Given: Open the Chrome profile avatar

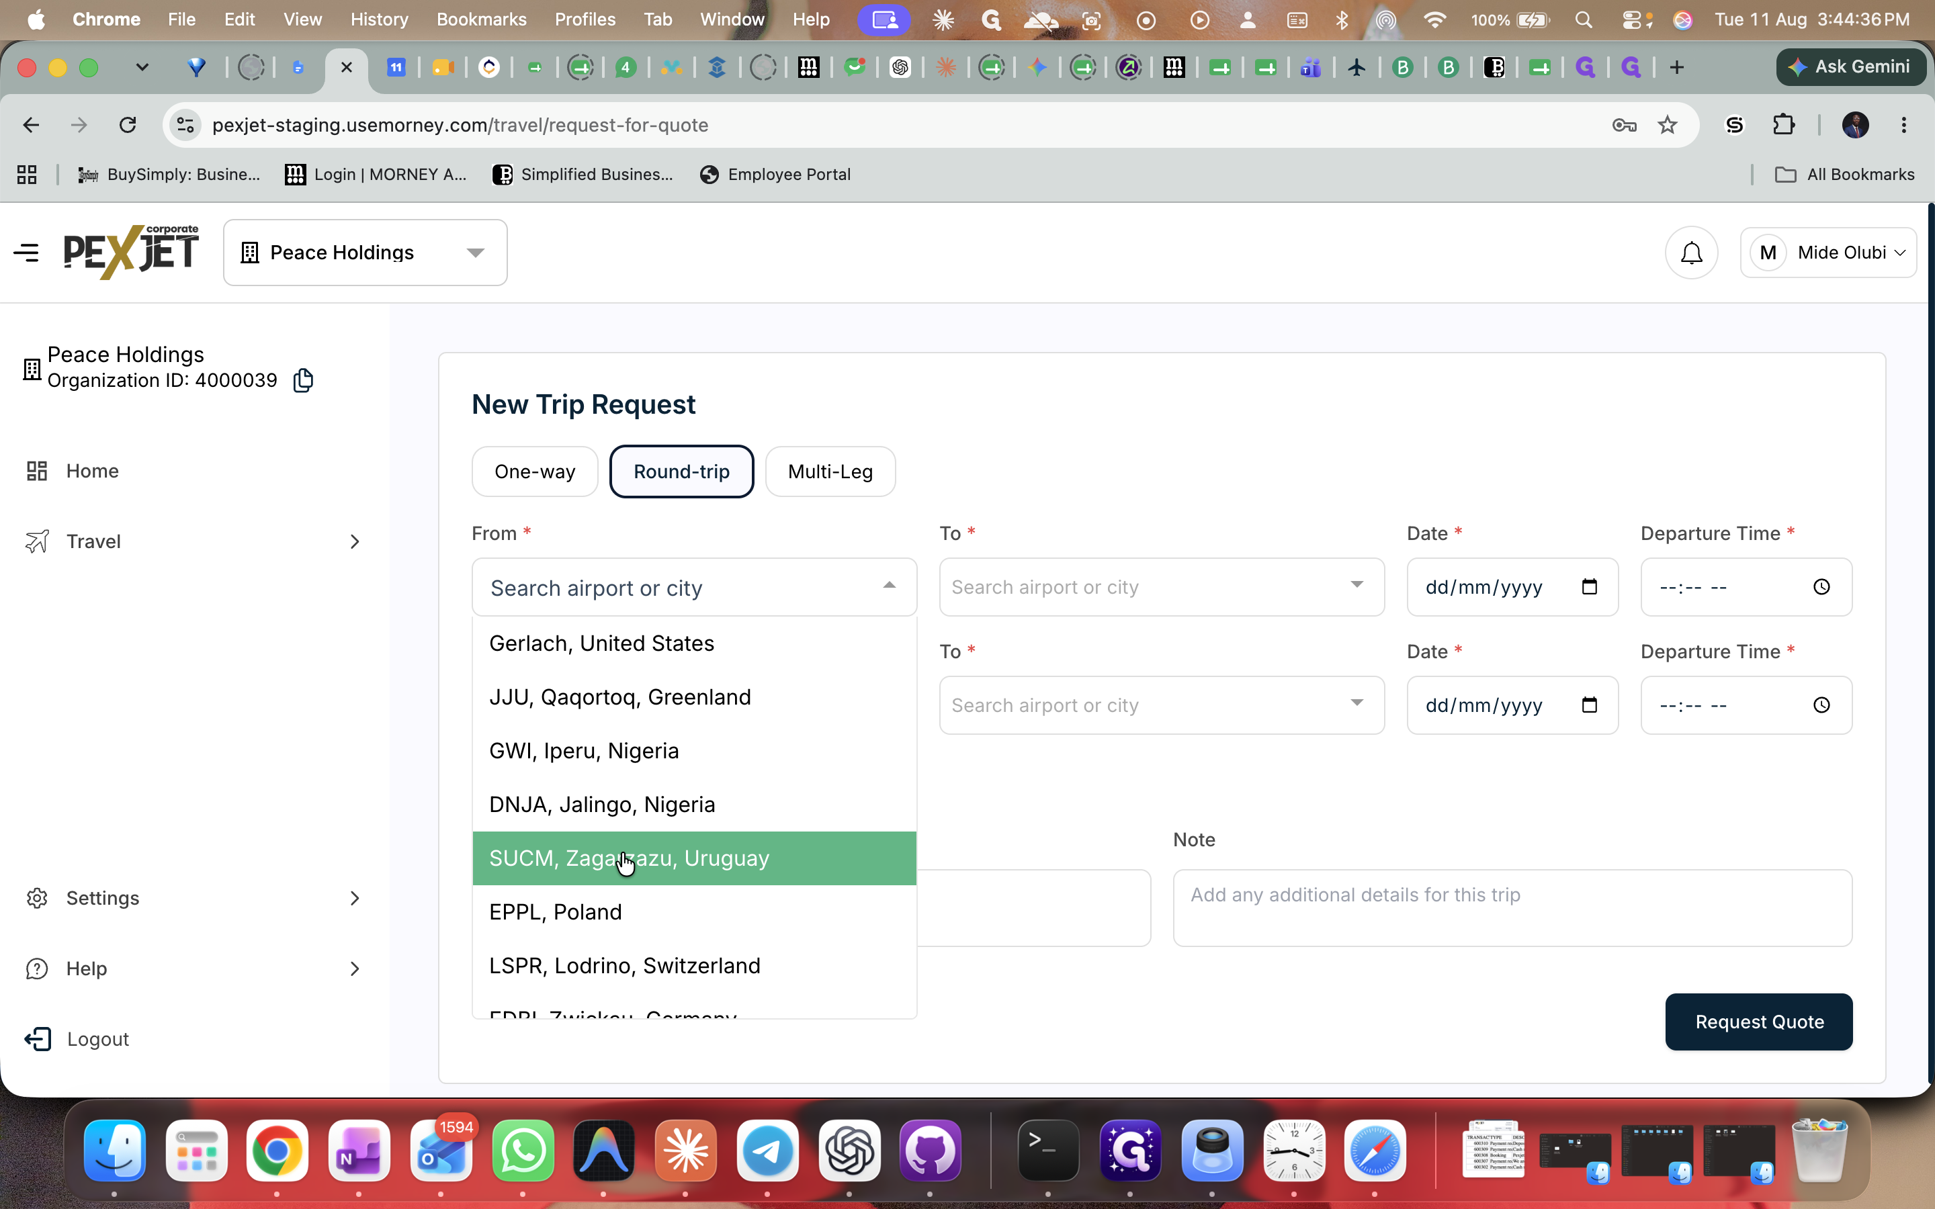Looking at the screenshot, I should (x=1855, y=125).
